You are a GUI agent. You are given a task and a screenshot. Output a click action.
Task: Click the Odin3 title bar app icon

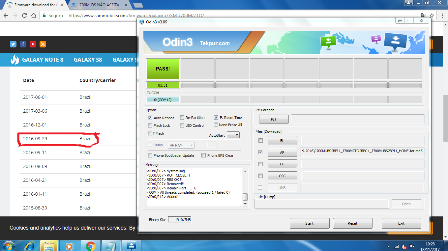point(142,22)
